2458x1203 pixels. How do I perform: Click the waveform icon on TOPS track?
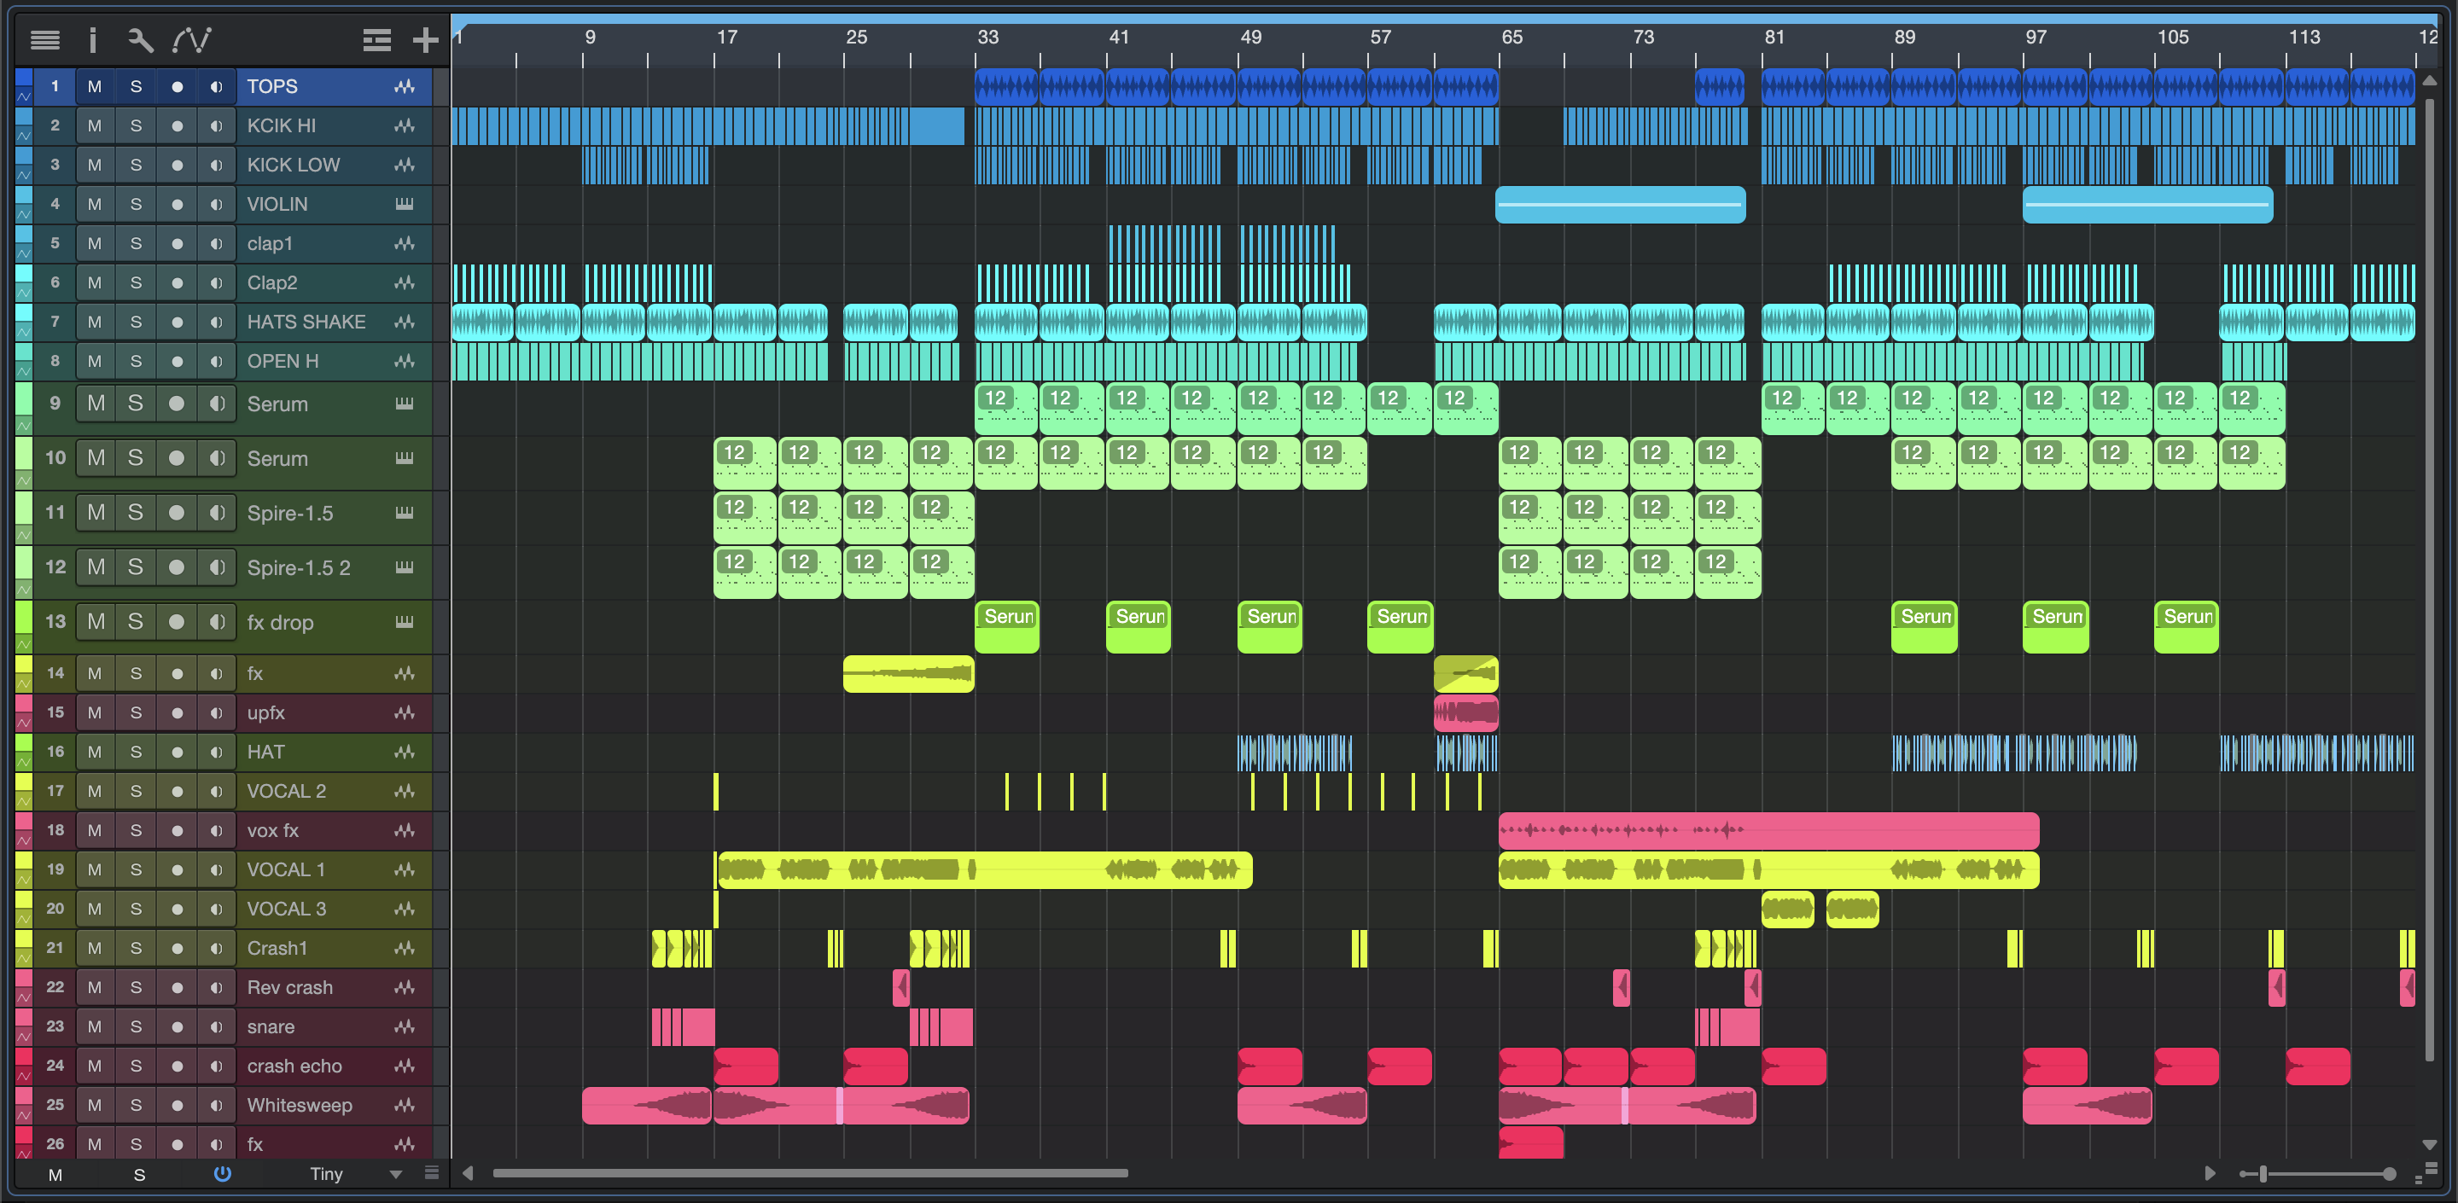[405, 87]
